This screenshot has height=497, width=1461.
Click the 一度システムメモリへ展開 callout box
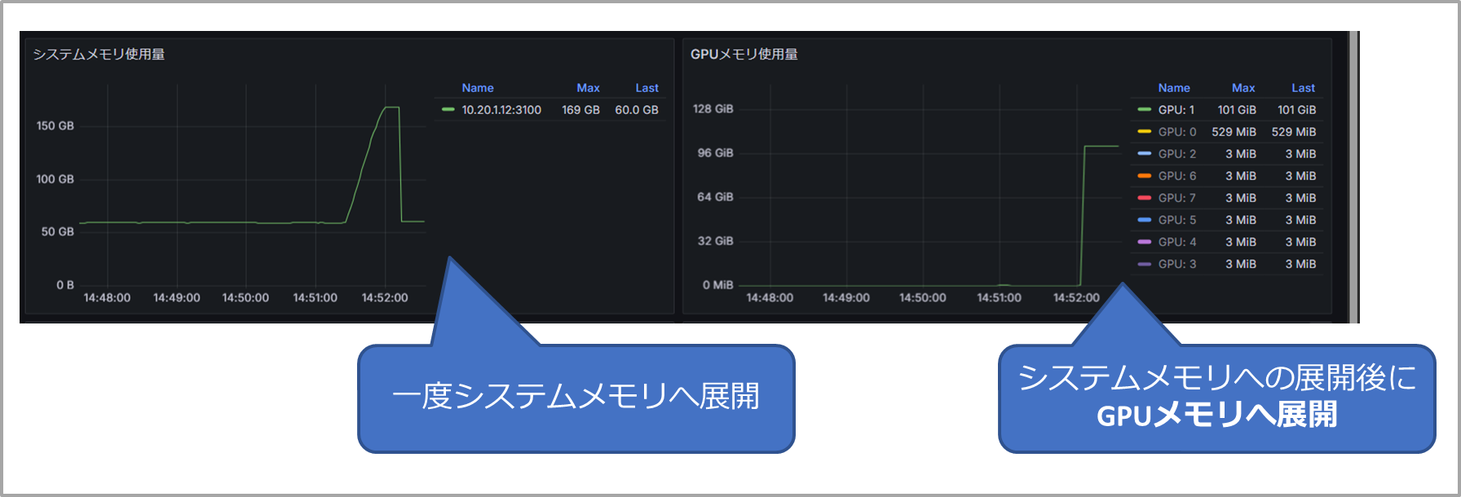click(x=576, y=398)
